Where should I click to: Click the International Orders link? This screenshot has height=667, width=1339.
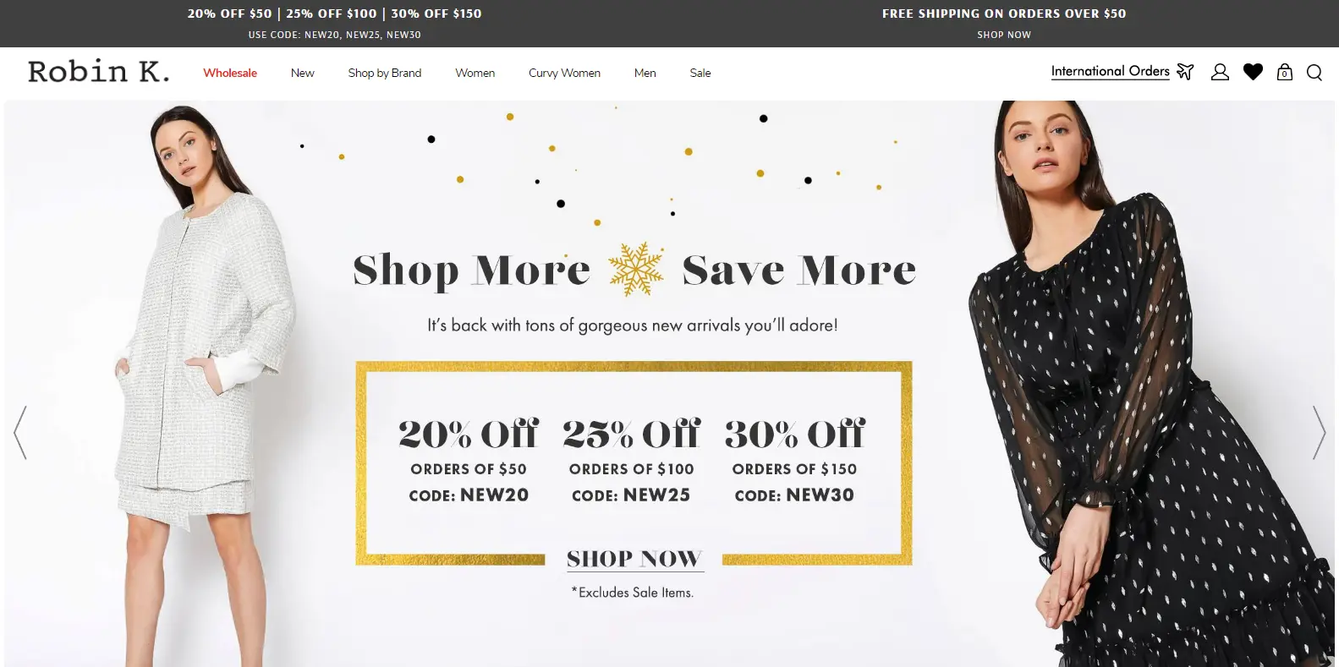pos(1110,72)
